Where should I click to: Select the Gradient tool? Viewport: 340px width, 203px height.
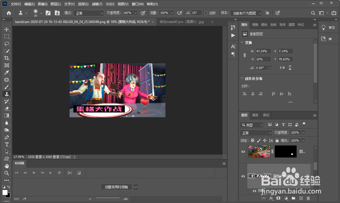(x=7, y=116)
